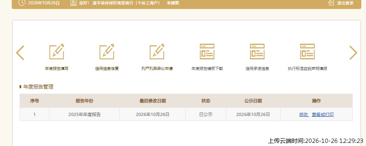The image size is (366, 146).
Task: Select the 执行标准自我声明填报 label
Action: tap(307, 69)
